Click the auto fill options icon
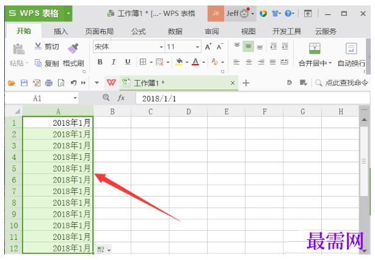Image resolution: width=375 pixels, height=260 pixels. tap(104, 250)
